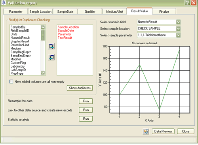198x145 pixels.
Task: Select the Qualifier tab
Action: point(90,11)
